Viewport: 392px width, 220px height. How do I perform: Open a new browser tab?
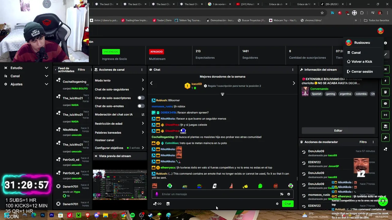pos(350,4)
